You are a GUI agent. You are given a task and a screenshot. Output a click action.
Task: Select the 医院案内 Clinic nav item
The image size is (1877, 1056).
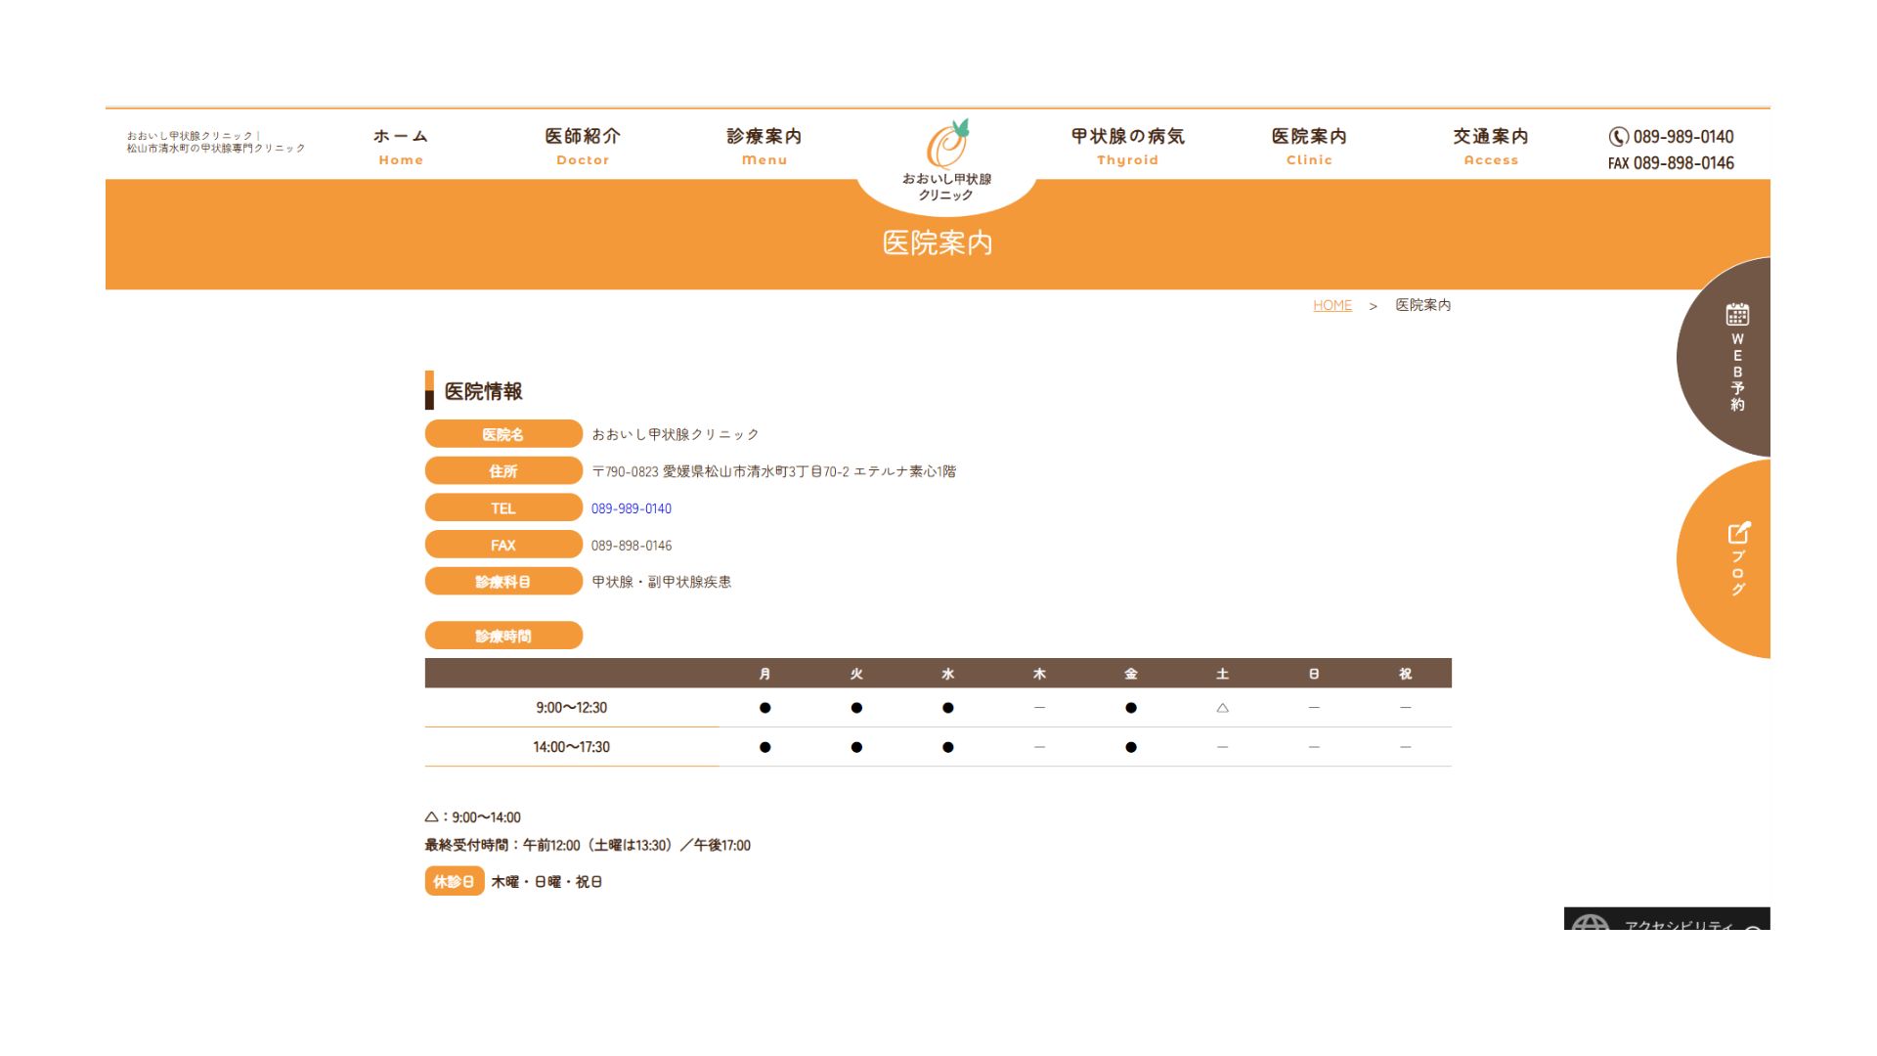tap(1309, 146)
